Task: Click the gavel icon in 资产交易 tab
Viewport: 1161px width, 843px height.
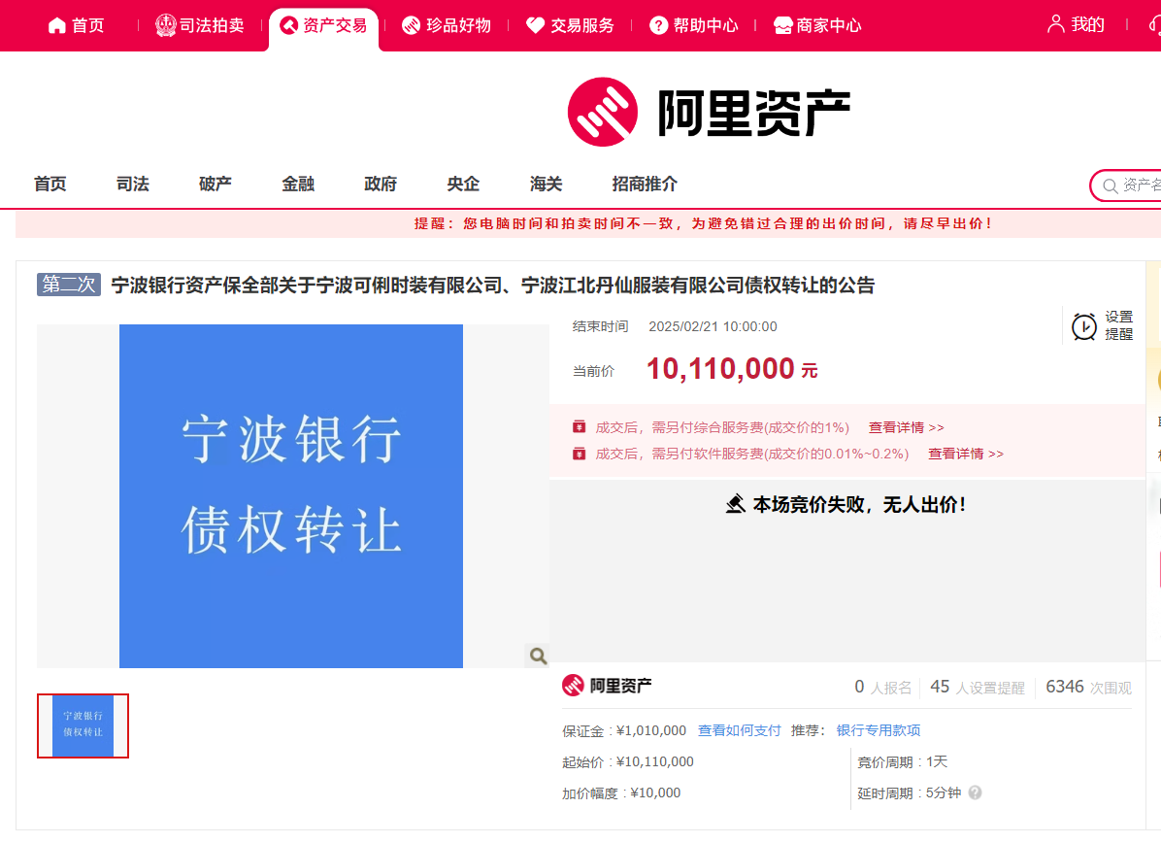Action: pos(288,26)
